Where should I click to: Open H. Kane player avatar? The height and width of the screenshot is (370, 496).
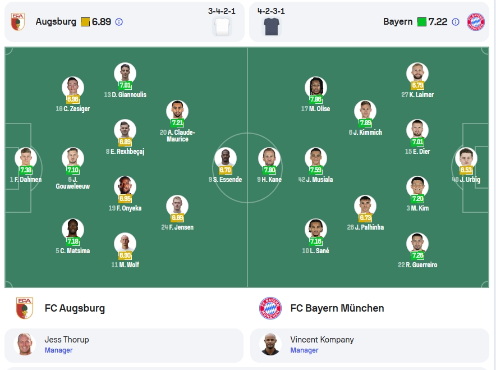[x=269, y=158]
